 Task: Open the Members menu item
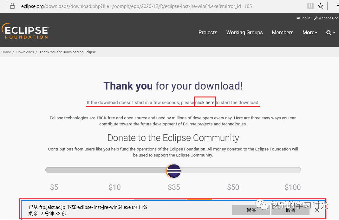pyautogui.click(x=283, y=32)
